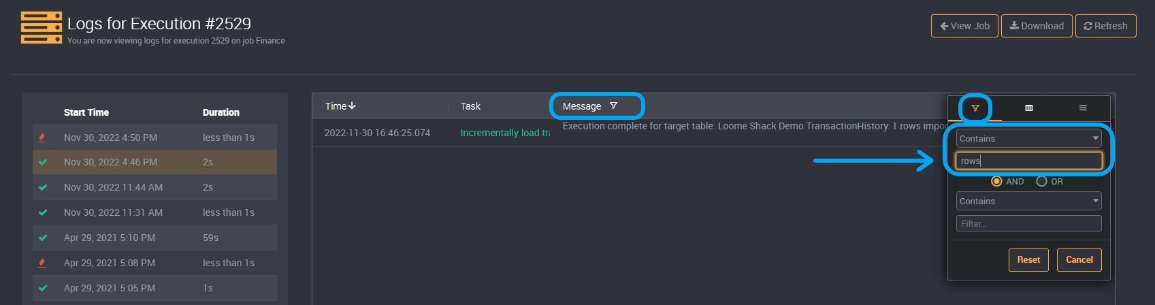Click the Incrementally load task cell

pyautogui.click(x=505, y=133)
